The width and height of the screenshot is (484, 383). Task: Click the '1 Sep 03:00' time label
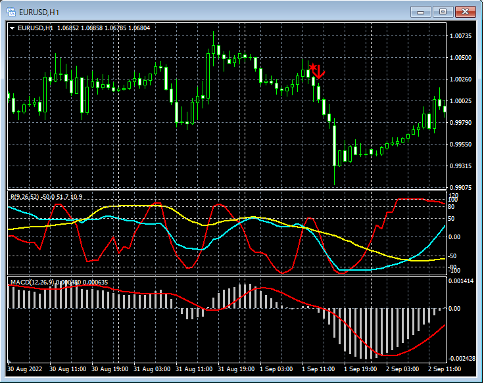276,369
